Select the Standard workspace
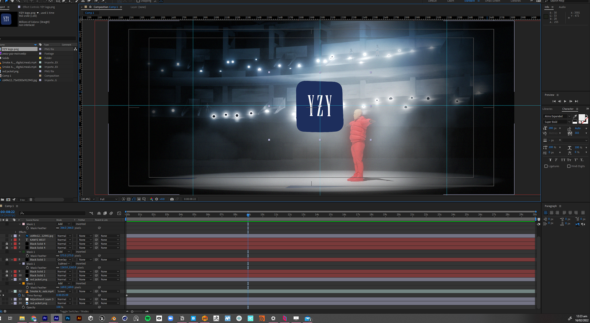Screen dimensions: 590x323 [469, 1]
